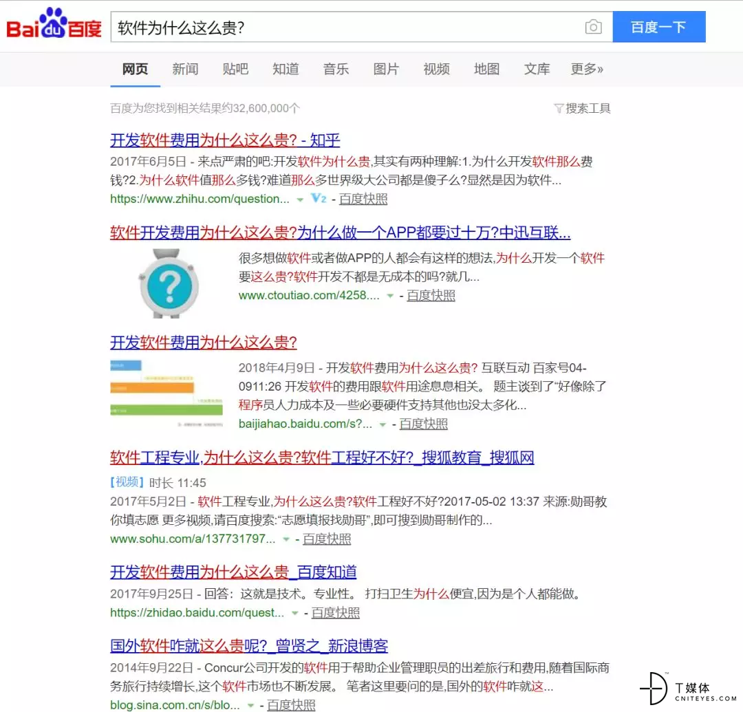The height and width of the screenshot is (712, 743).
Task: Open 百度快照 for the zhidao result
Action: [x=335, y=613]
